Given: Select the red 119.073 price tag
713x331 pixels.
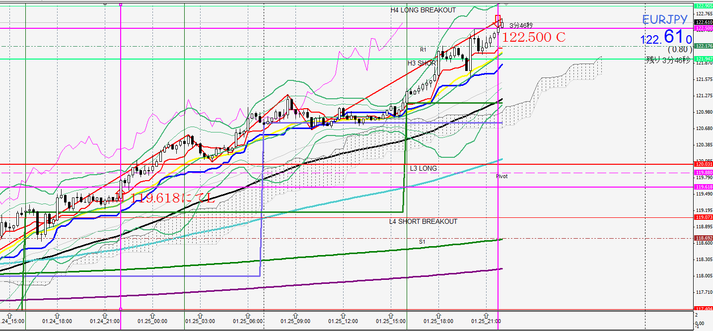Looking at the screenshot, I should click(704, 217).
